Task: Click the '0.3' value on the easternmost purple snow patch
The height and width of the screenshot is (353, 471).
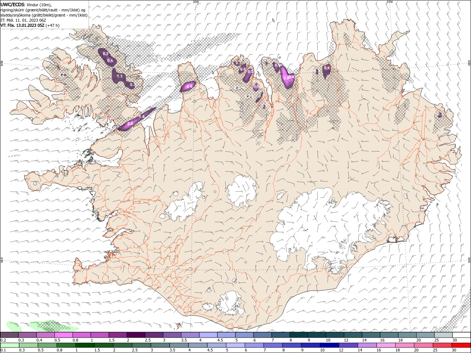Action: coord(440,115)
